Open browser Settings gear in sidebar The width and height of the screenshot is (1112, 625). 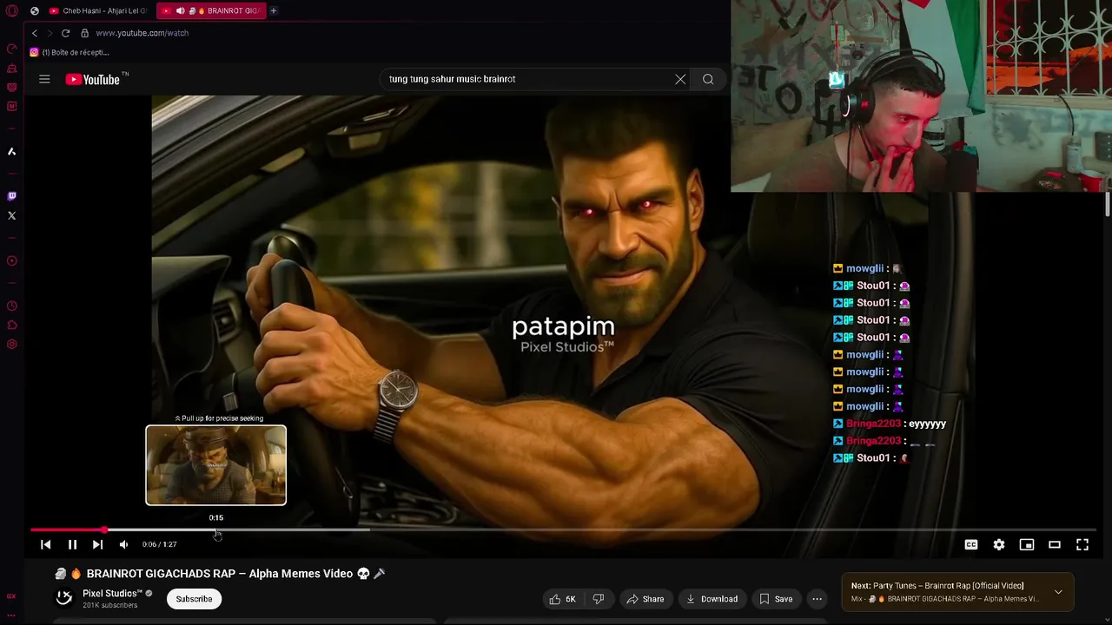tap(12, 345)
